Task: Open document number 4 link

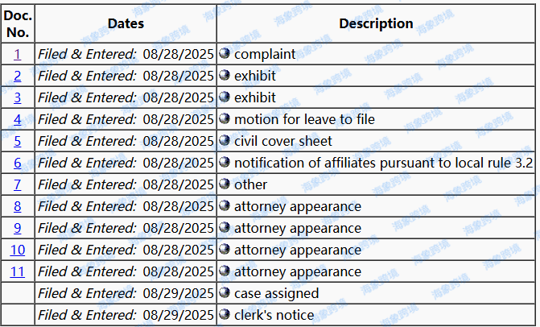Action: 18,120
